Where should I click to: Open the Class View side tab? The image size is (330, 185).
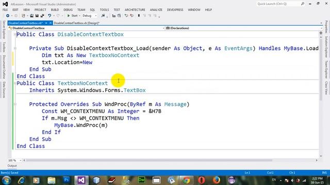[x=326, y=88]
